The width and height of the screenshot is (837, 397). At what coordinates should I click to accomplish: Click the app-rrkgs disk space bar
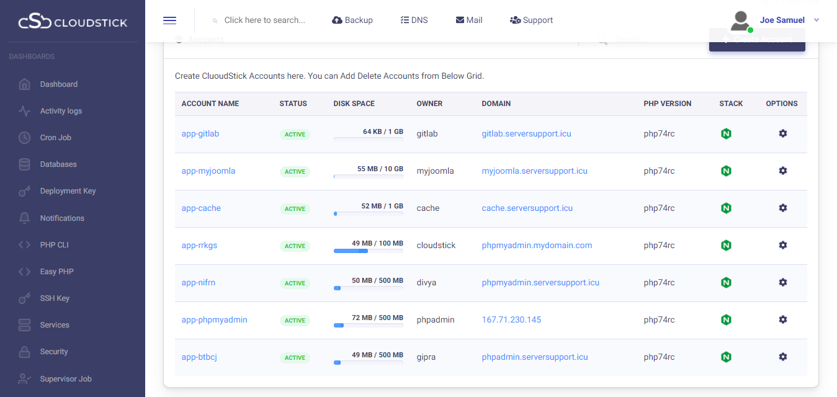pyautogui.click(x=368, y=251)
